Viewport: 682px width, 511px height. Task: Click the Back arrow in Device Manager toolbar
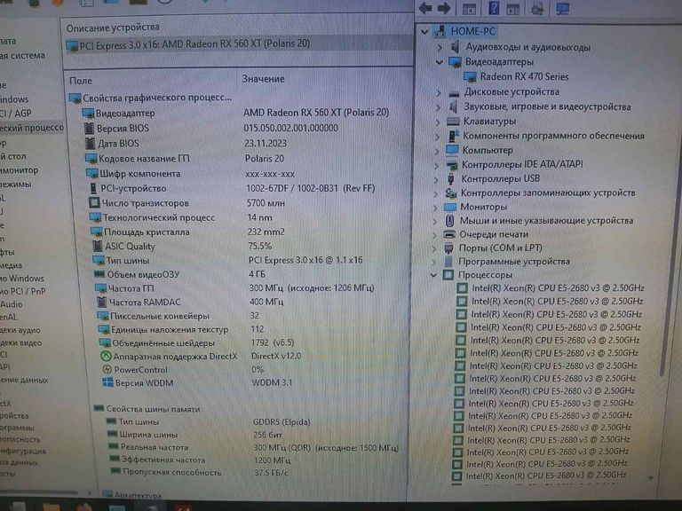[x=425, y=9]
